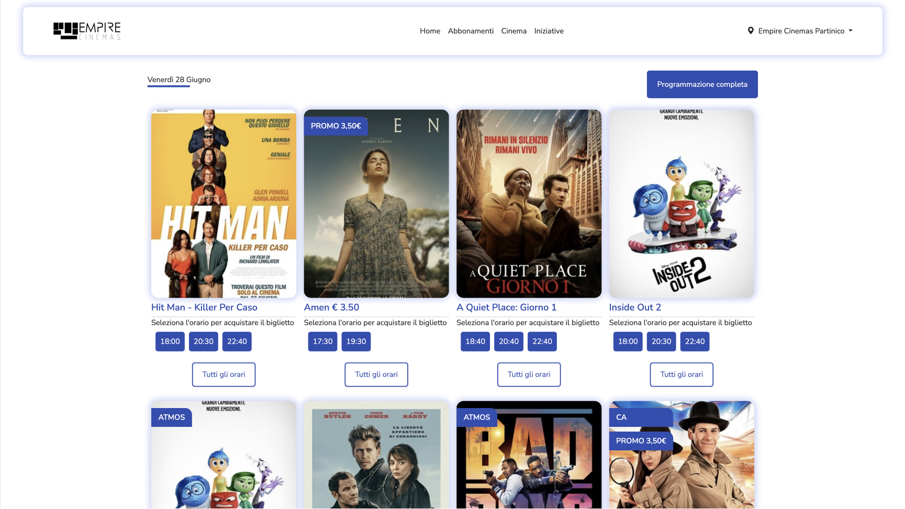Open the A Quiet Place poster
905x509 pixels.
[x=529, y=203]
